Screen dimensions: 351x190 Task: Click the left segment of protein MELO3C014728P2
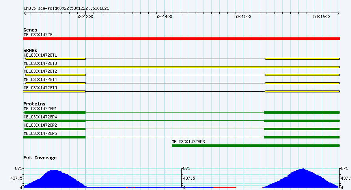[x=55, y=129]
